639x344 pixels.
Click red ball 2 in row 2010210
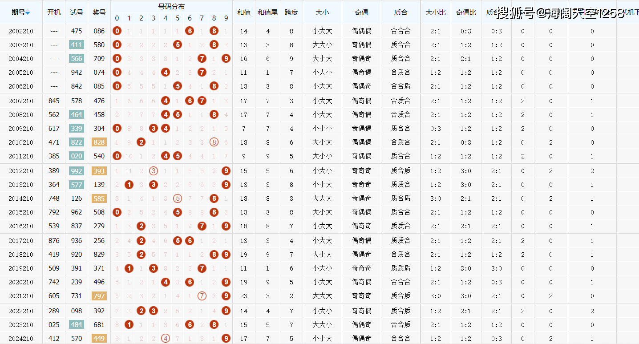click(x=141, y=142)
